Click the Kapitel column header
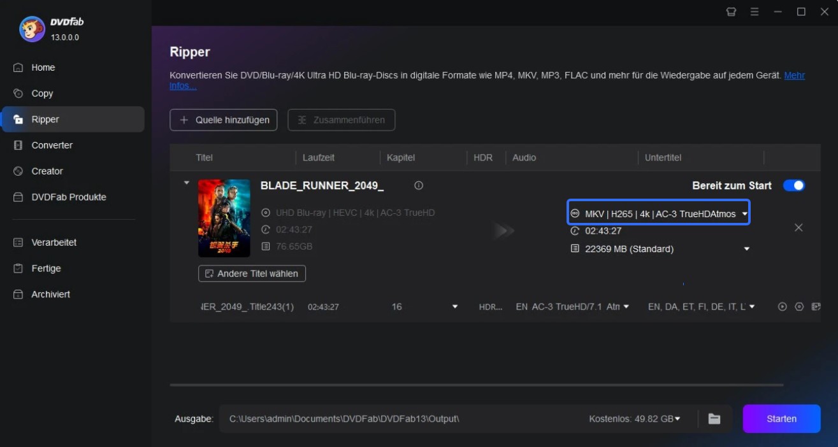This screenshot has width=838, height=447. pyautogui.click(x=401, y=157)
